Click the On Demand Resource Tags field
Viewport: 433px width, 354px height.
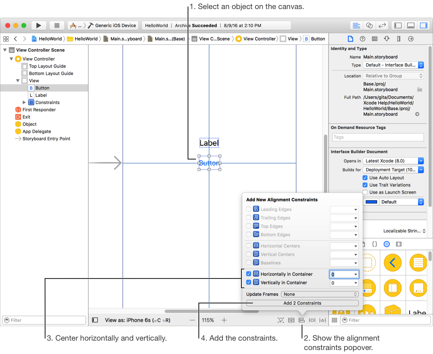[x=377, y=137]
